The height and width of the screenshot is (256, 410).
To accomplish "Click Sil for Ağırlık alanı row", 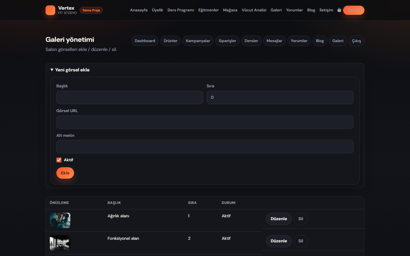I will coord(301,219).
